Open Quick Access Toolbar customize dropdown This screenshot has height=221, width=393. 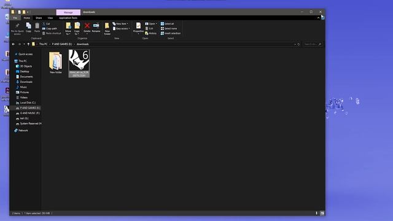[28, 12]
